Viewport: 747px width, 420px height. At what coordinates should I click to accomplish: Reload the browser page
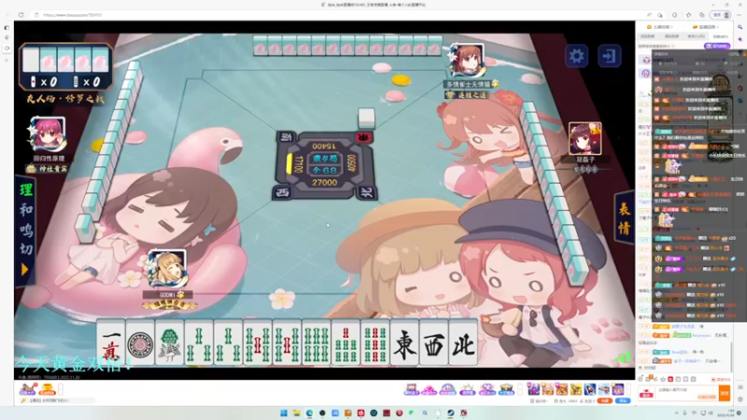21,15
